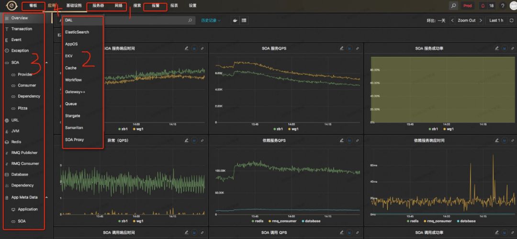Select Exception in the left sidebar
The height and width of the screenshot is (239, 517).
click(20, 51)
